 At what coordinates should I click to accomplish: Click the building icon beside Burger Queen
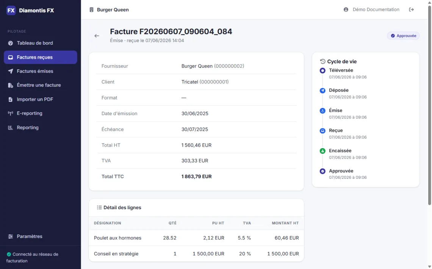tap(91, 10)
